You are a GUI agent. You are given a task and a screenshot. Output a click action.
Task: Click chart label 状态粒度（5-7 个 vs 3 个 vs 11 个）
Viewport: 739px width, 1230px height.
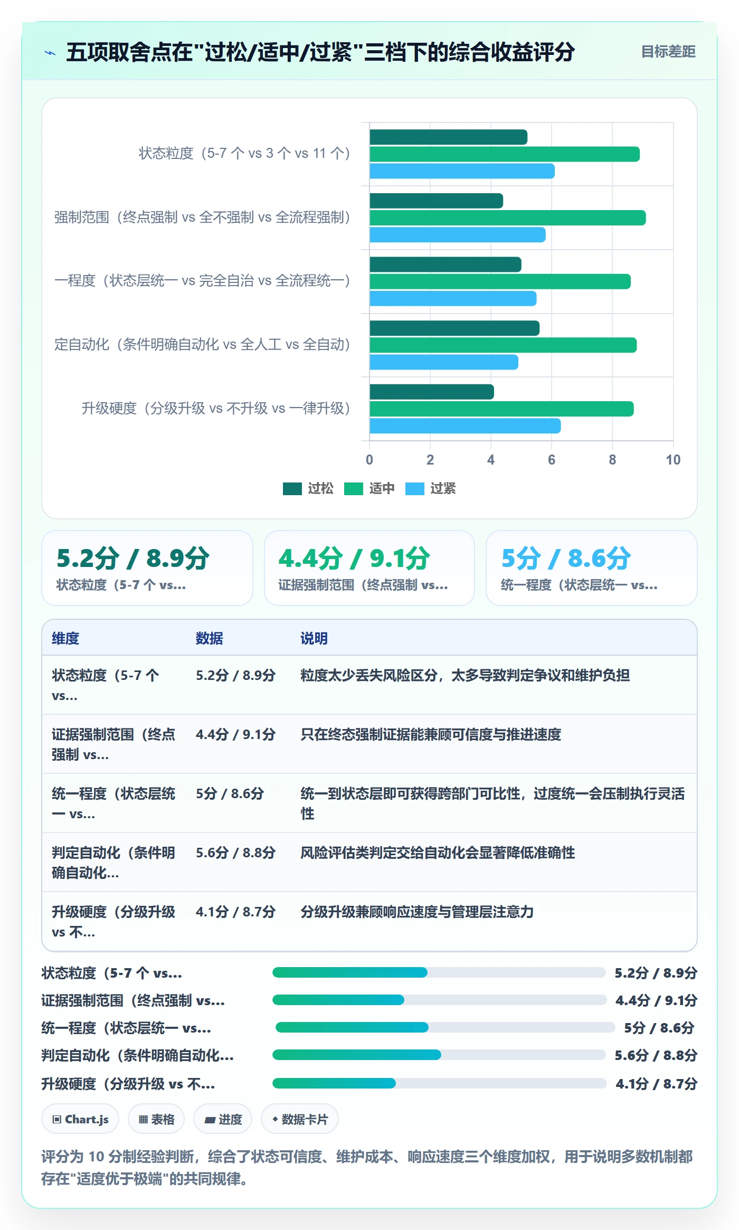(x=244, y=154)
